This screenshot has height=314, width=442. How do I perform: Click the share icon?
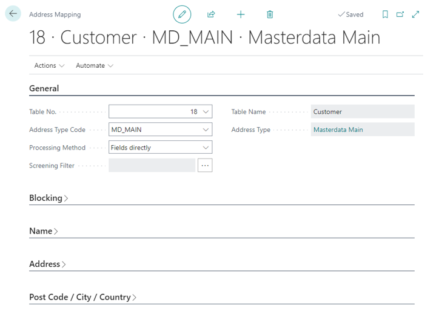coord(211,15)
